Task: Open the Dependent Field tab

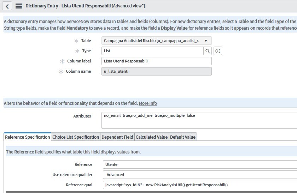Action: 117,137
